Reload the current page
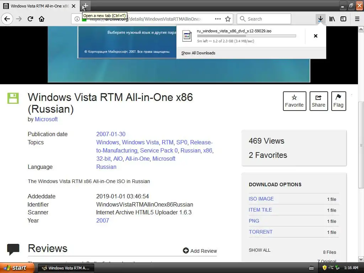The image size is (364, 273). (30, 19)
